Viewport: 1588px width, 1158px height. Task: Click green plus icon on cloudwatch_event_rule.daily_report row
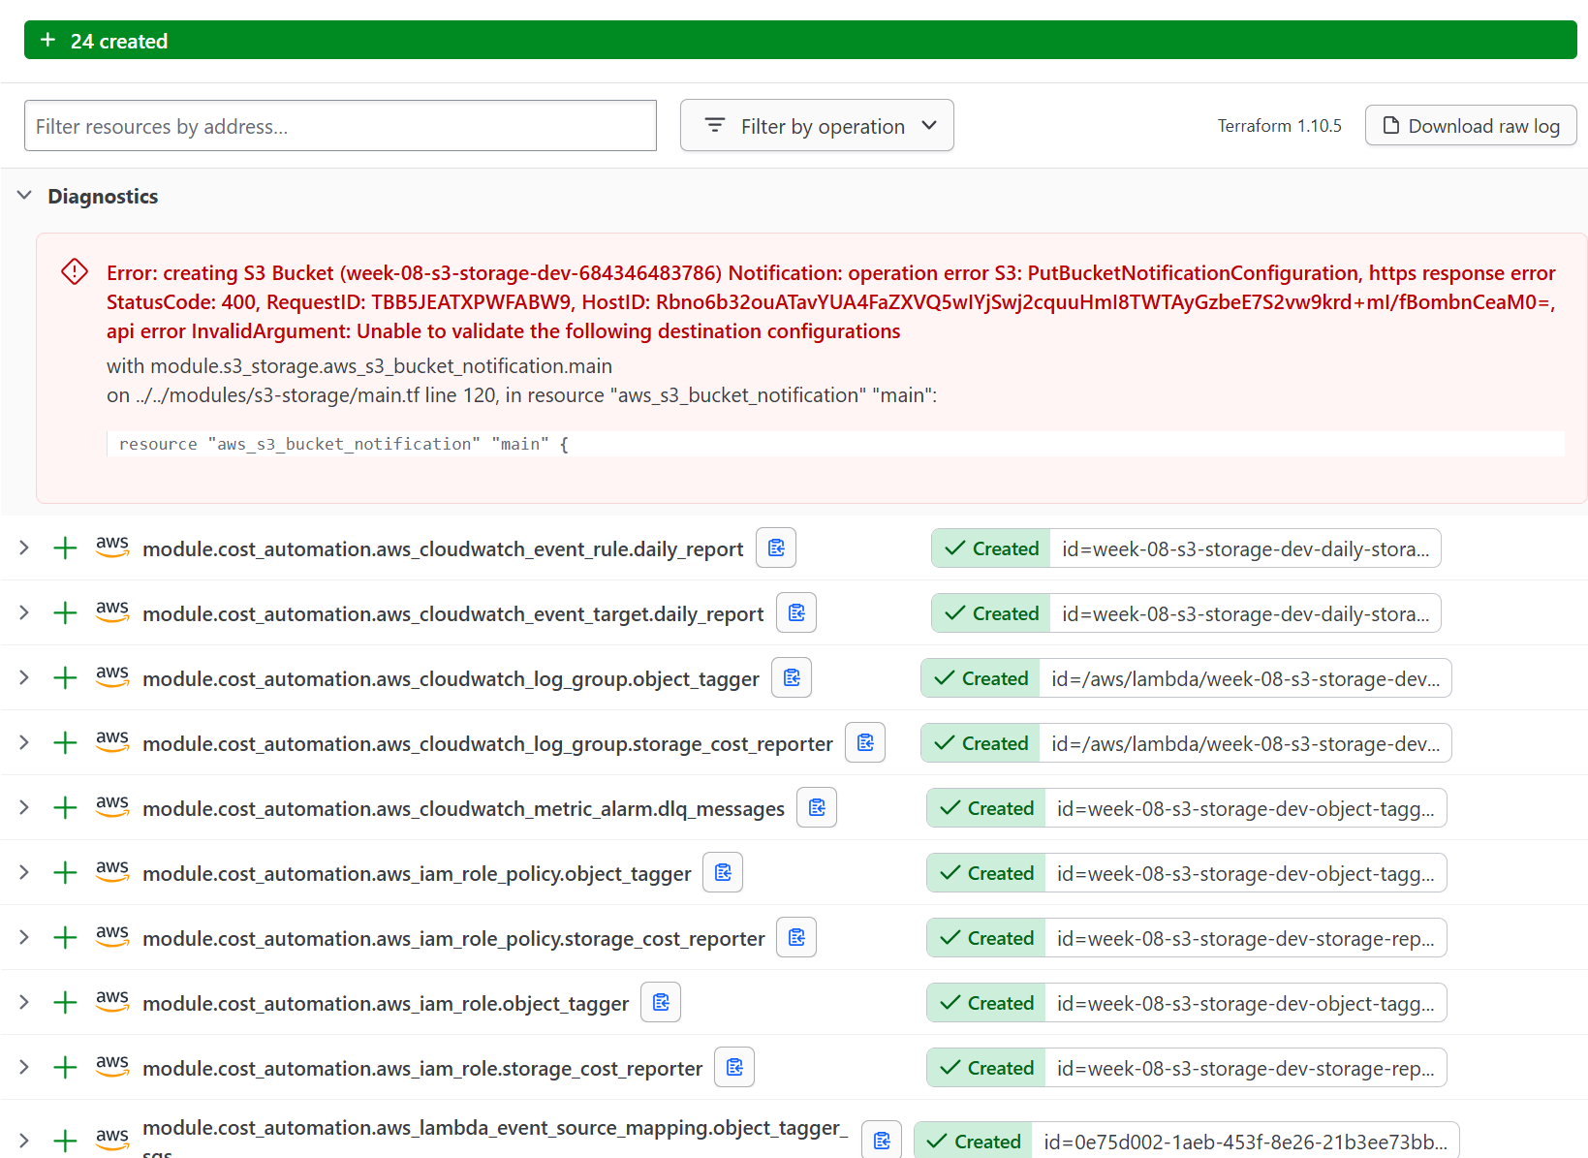[x=65, y=548]
